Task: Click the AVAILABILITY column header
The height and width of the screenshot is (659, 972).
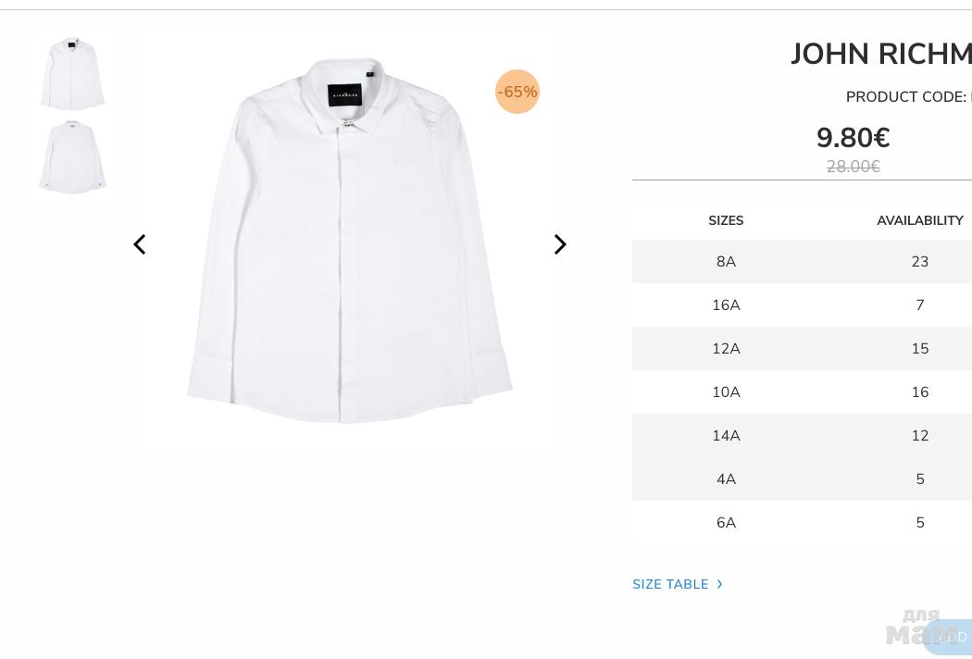Action: 919,220
